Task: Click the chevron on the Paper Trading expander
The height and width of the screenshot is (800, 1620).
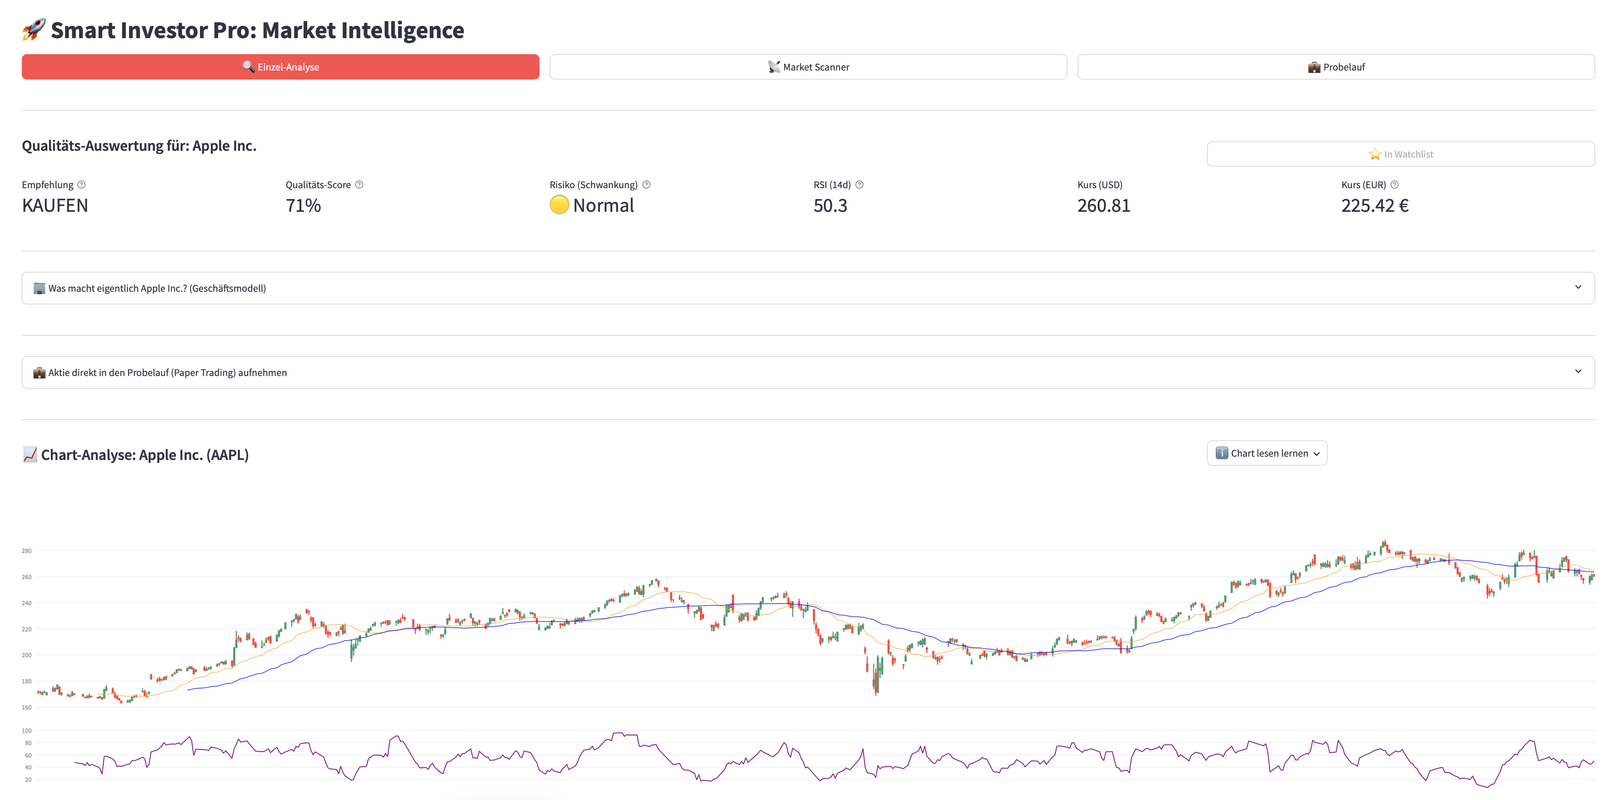Action: tap(1578, 371)
